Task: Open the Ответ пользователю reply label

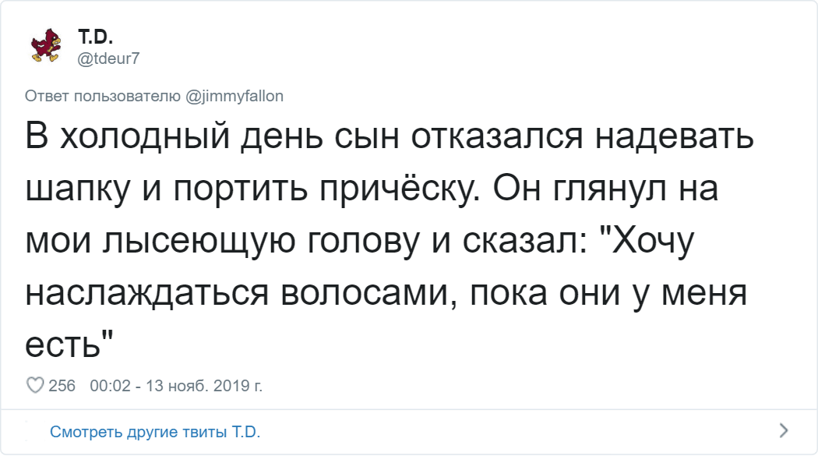Action: [x=156, y=95]
